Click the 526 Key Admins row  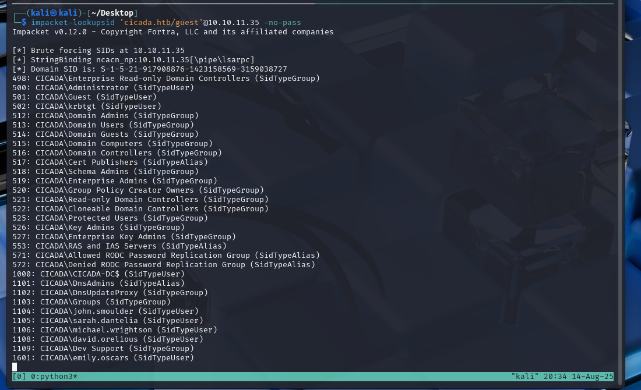(x=98, y=228)
